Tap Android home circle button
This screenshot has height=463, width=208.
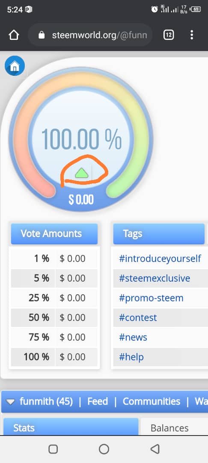tap(104, 449)
